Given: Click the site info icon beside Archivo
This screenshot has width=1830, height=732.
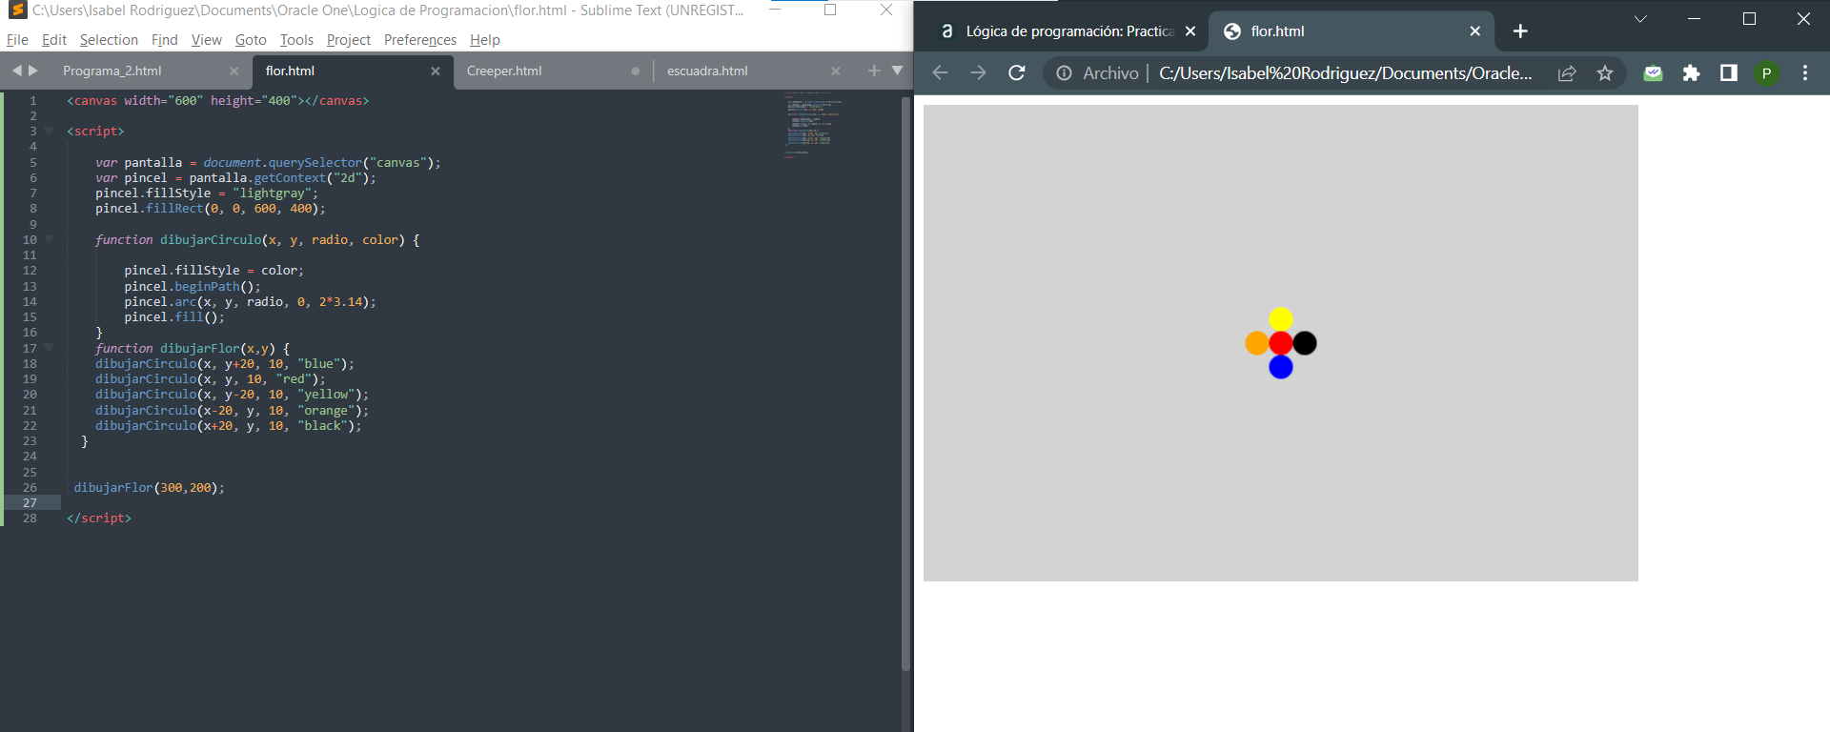Looking at the screenshot, I should 1064,73.
